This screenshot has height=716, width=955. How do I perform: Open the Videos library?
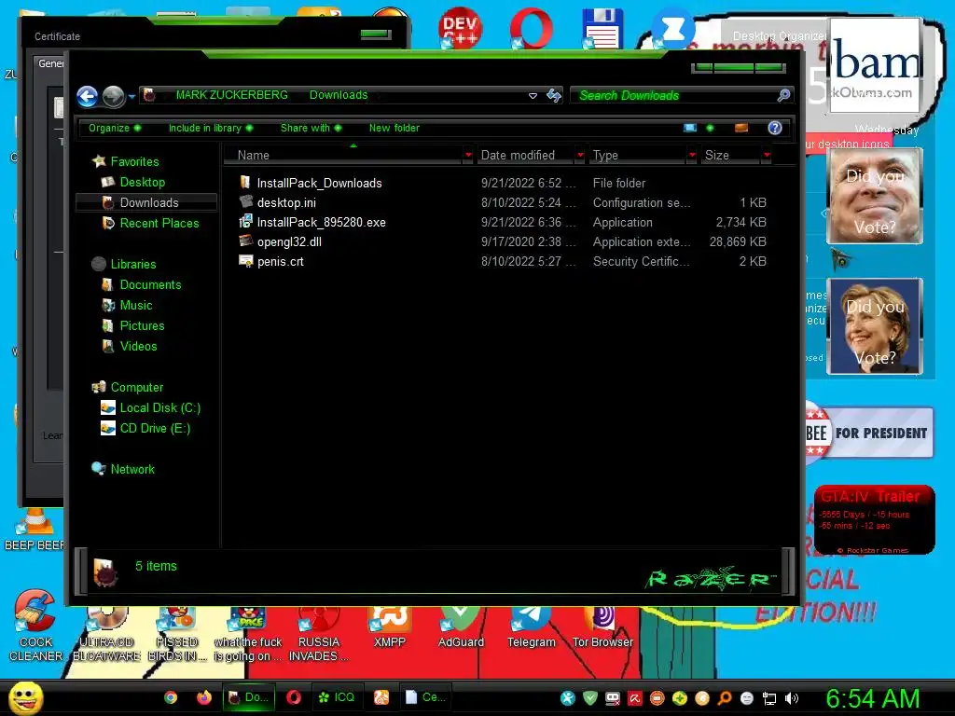coord(138,346)
